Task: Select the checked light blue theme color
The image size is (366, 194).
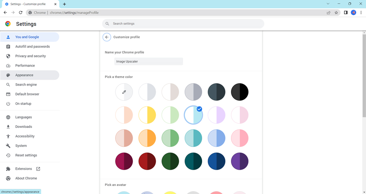Action: coord(193,115)
